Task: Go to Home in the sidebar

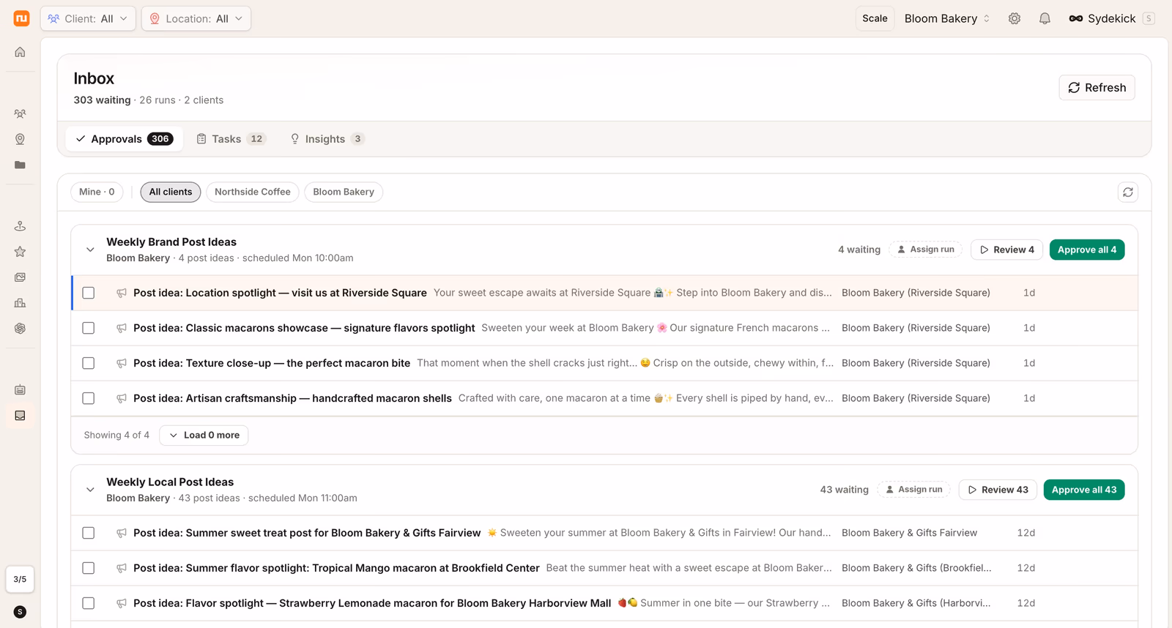Action: coord(20,52)
